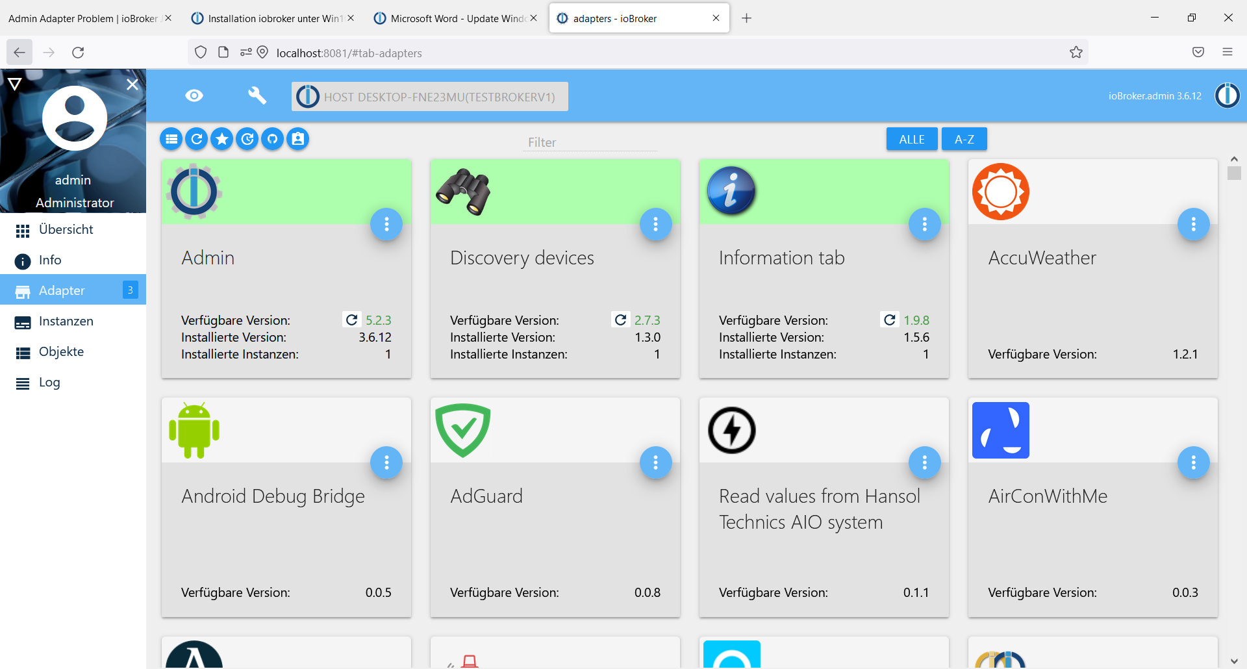This screenshot has width=1247, height=669.
Task: Click the HOST DESKTOP-FNE23MU button
Action: [429, 96]
